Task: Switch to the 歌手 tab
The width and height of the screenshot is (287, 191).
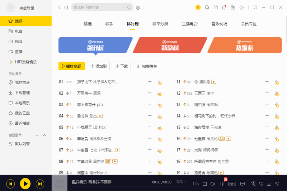Action: (x=109, y=24)
